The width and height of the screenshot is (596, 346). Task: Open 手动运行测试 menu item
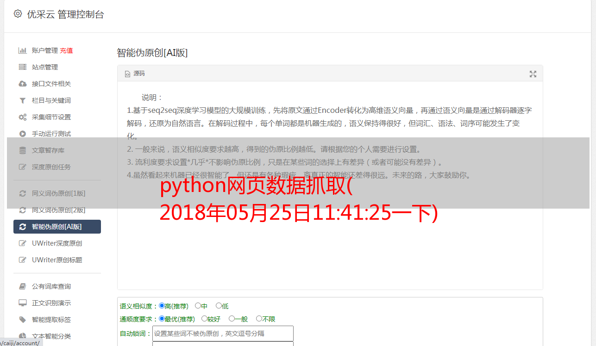tap(51, 134)
